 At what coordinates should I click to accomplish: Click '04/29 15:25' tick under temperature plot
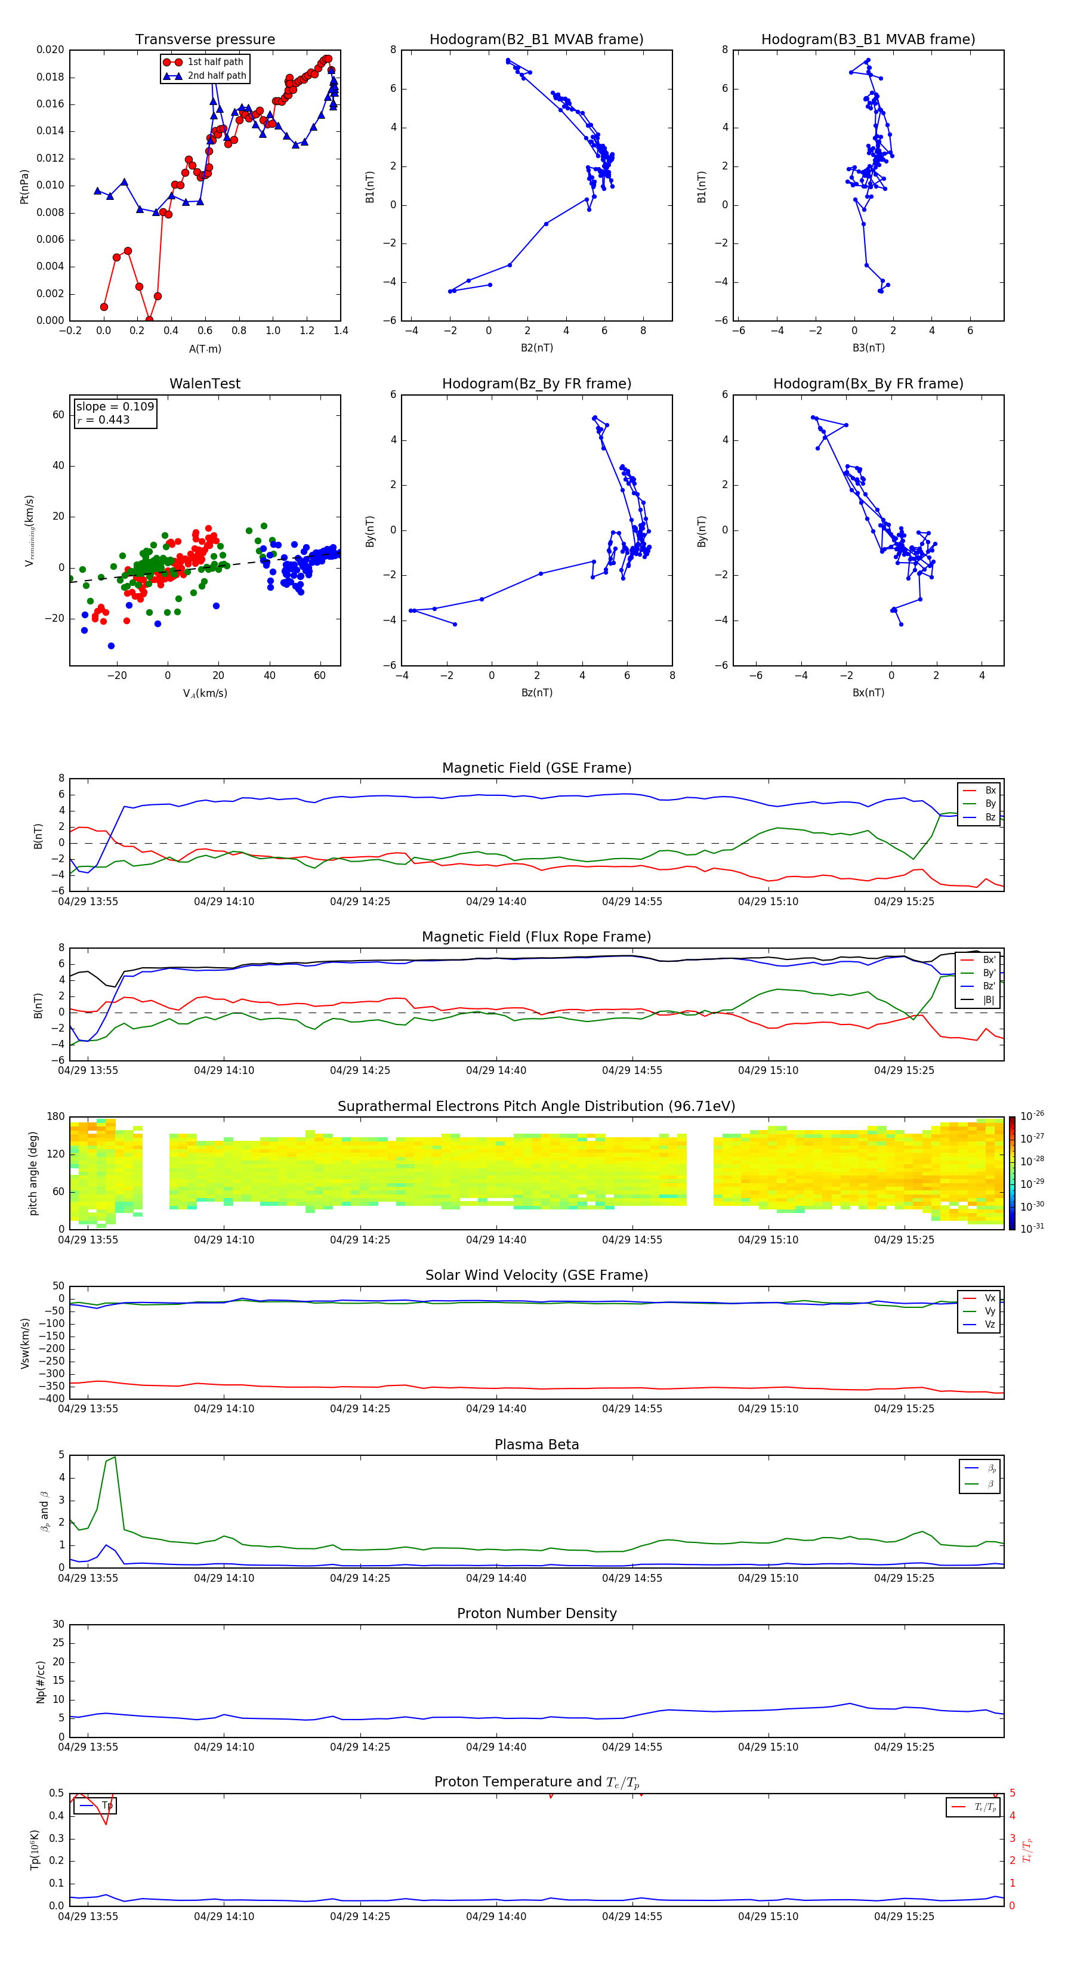pyautogui.click(x=905, y=1916)
